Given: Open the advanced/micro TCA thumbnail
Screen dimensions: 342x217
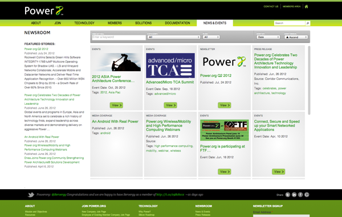Looking at the screenshot, I should tap(170, 65).
